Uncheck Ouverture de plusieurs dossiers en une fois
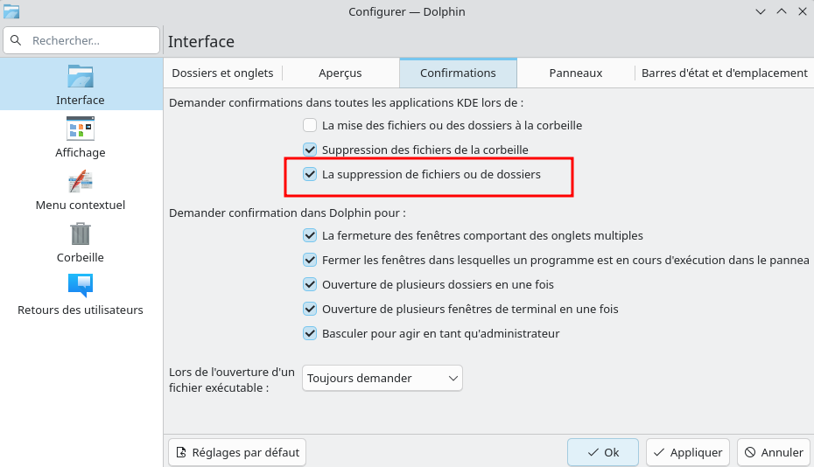 [x=310, y=284]
